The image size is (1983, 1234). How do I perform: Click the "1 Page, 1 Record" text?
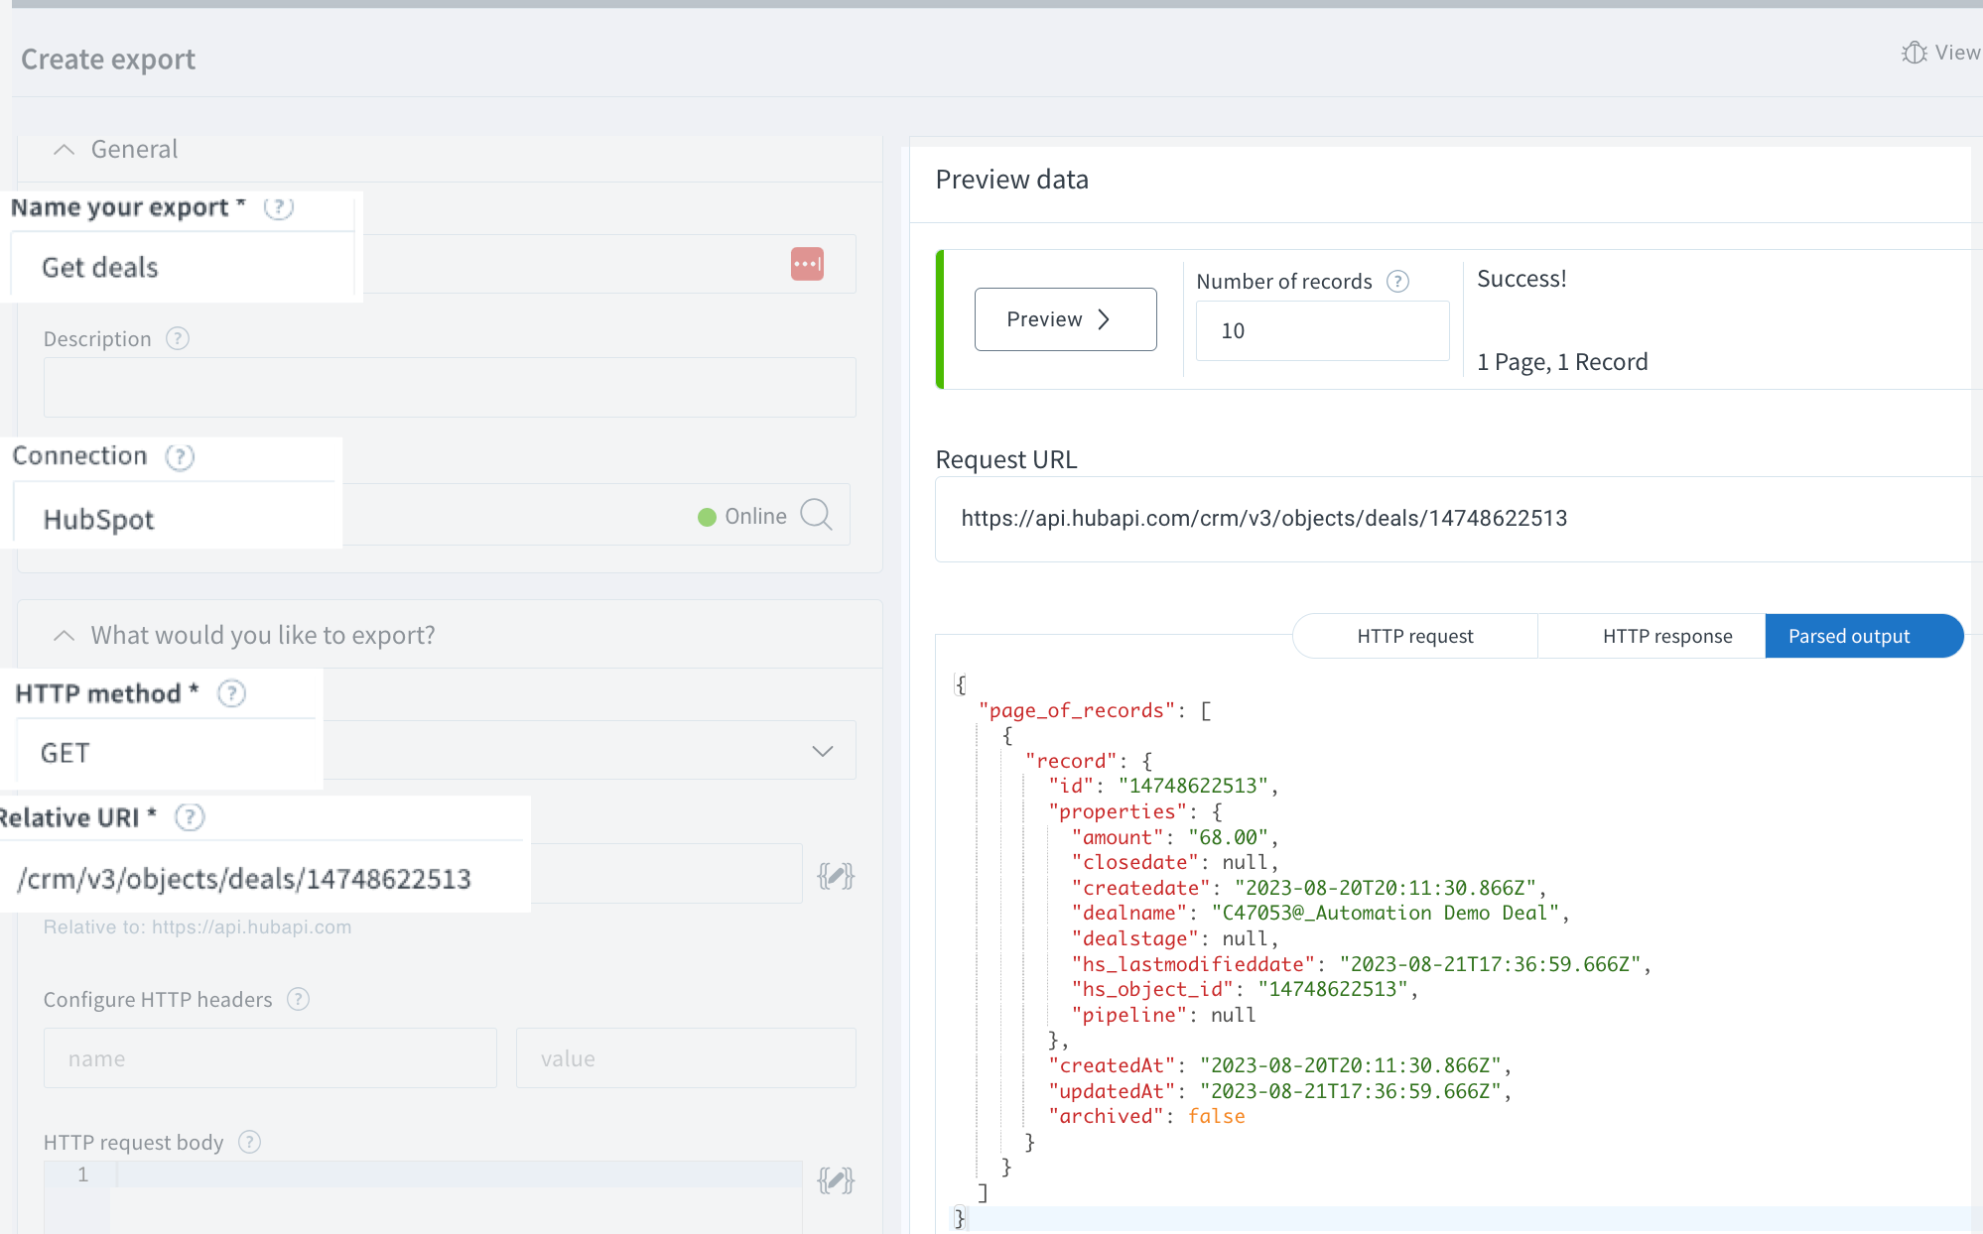pos(1562,362)
